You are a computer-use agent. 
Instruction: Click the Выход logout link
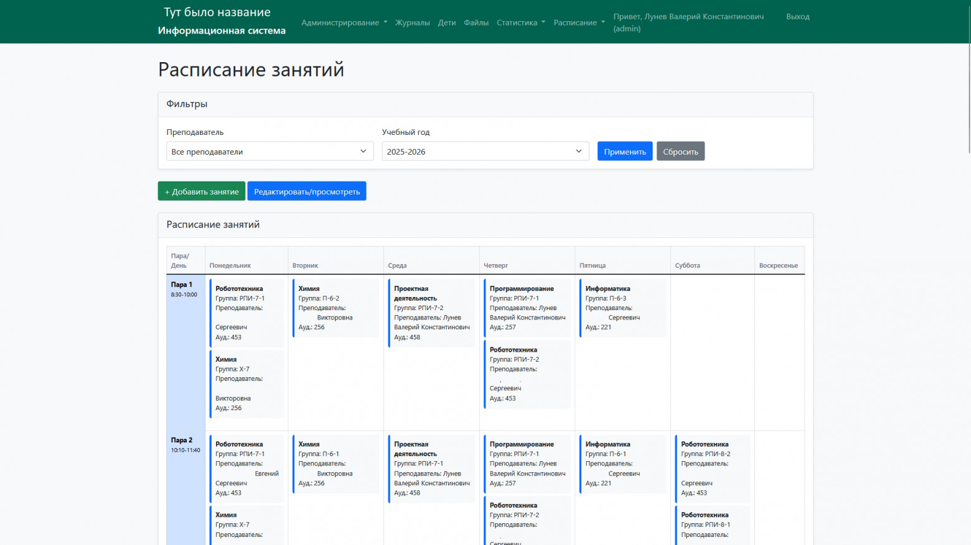coord(797,17)
